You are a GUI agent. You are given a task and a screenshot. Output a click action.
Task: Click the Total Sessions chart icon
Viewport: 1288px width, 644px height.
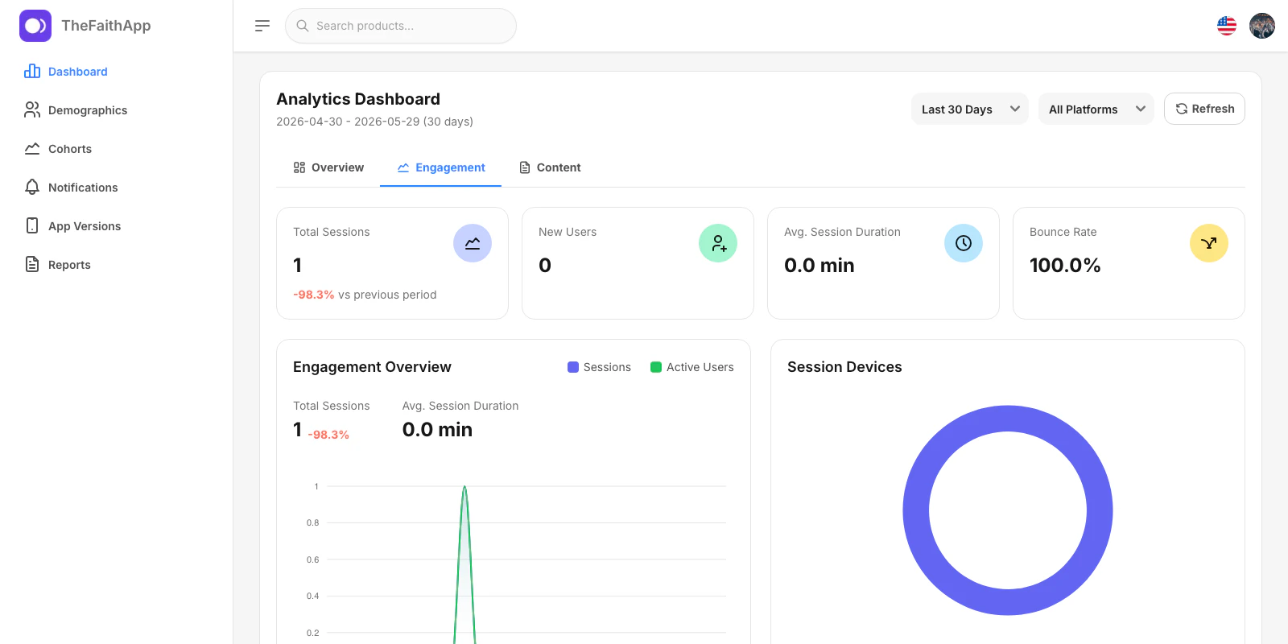pyautogui.click(x=473, y=243)
